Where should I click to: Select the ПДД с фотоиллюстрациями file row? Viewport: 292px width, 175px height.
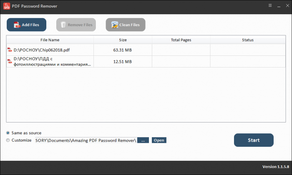pyautogui.click(x=146, y=61)
